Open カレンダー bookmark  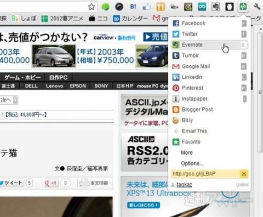point(130,19)
